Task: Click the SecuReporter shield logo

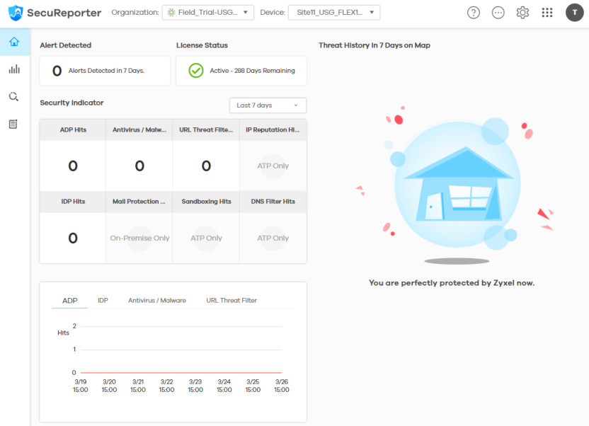Action: click(16, 13)
